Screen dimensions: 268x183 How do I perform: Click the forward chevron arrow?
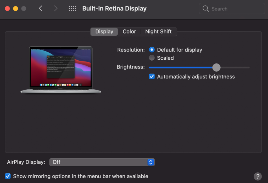click(55, 9)
